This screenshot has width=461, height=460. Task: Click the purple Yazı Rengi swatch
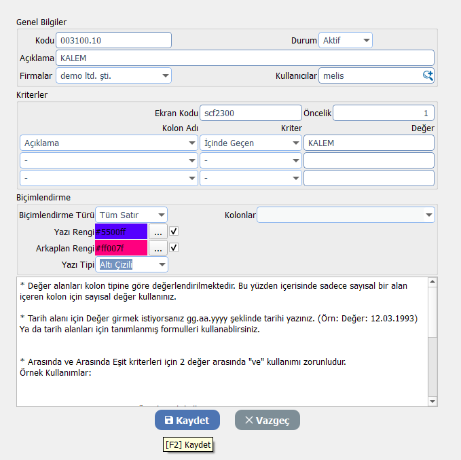(122, 231)
